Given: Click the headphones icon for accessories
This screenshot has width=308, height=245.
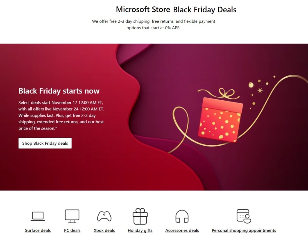Looking at the screenshot, I should pos(182,217).
